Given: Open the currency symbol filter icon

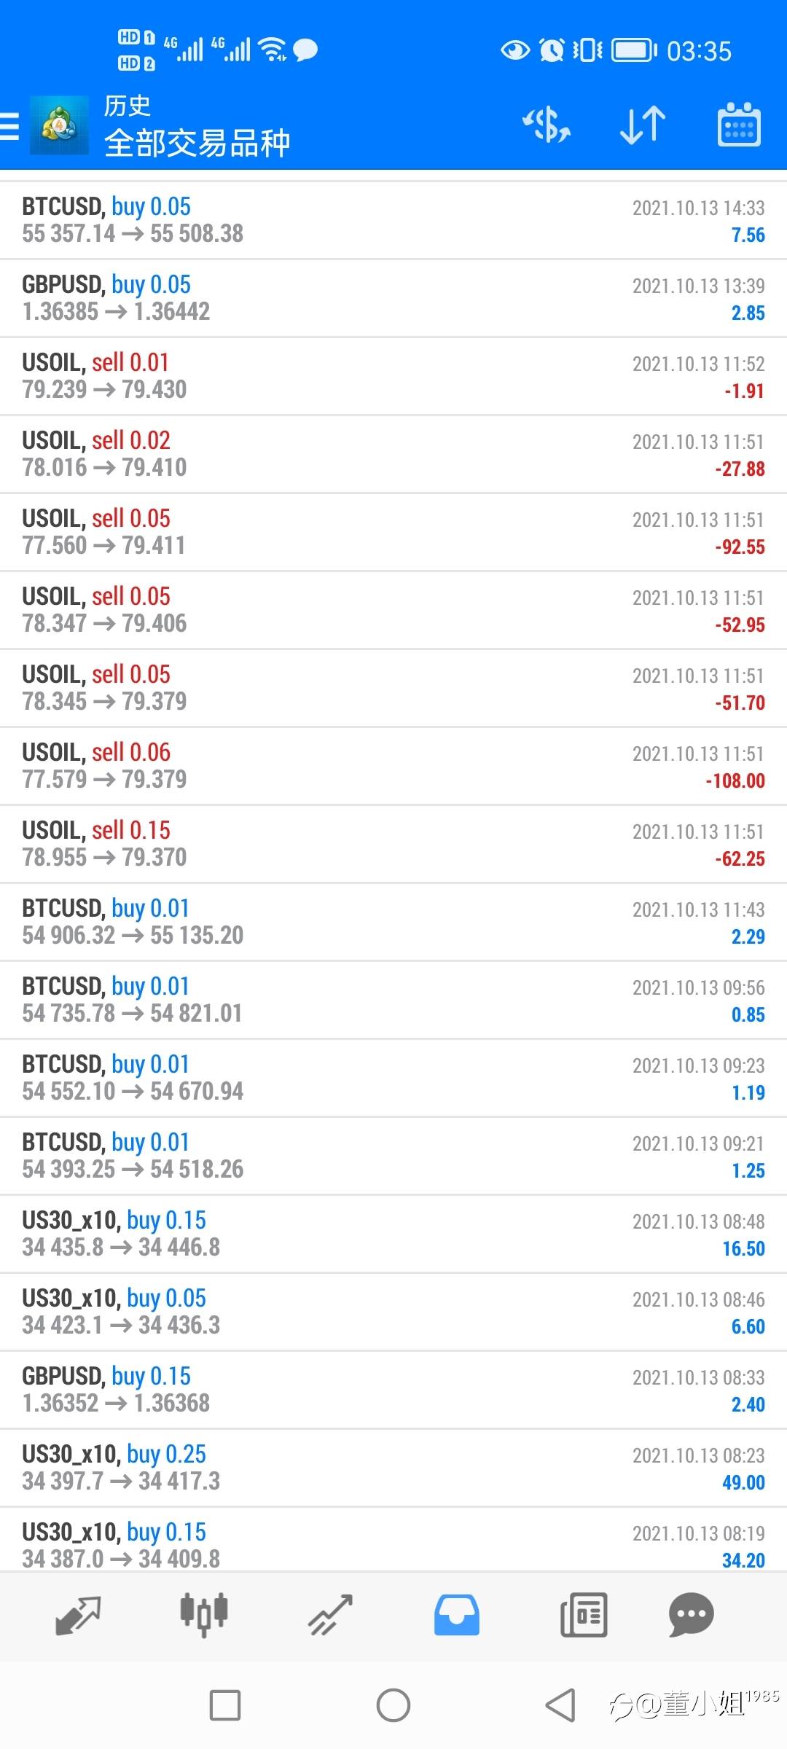Looking at the screenshot, I should 547,125.
